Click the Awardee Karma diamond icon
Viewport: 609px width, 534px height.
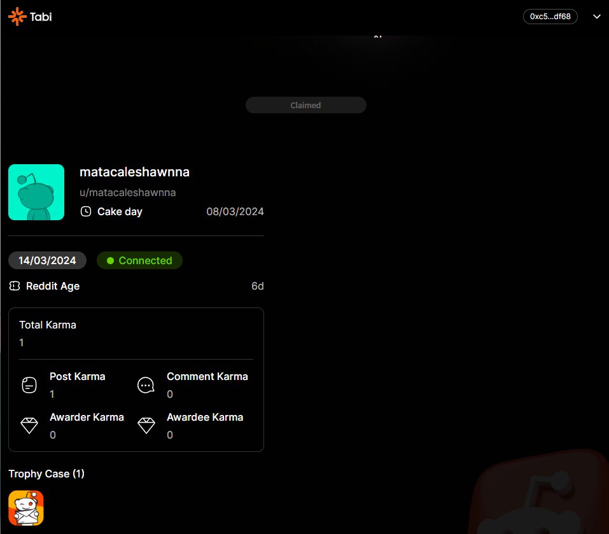tap(146, 426)
